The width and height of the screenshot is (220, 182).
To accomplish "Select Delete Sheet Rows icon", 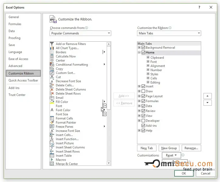I will 52,94.
